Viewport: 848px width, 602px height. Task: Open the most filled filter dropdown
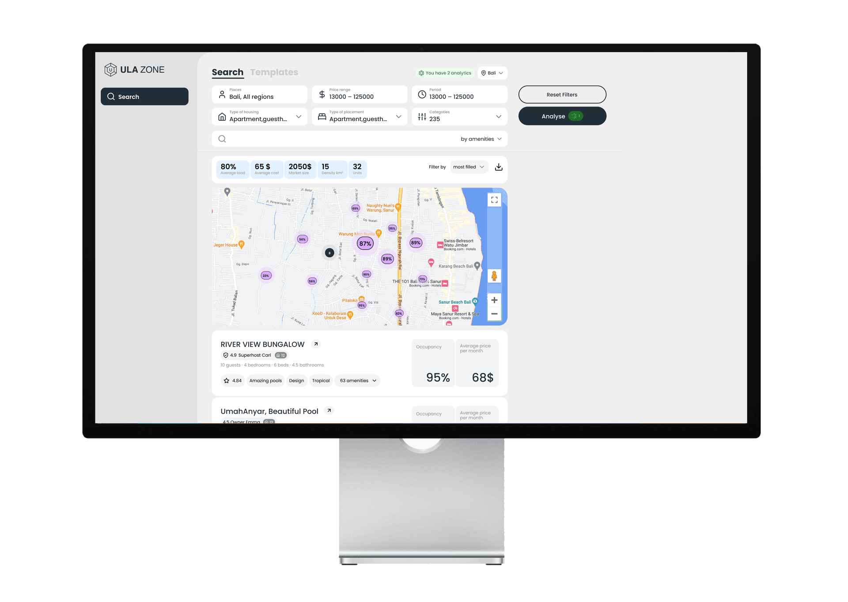469,167
